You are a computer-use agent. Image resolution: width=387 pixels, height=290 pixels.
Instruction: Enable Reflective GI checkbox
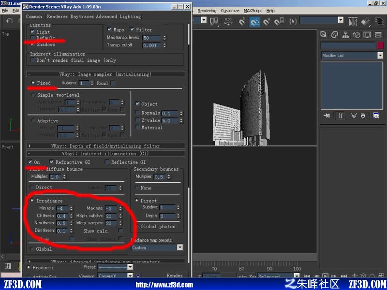tap(107, 162)
